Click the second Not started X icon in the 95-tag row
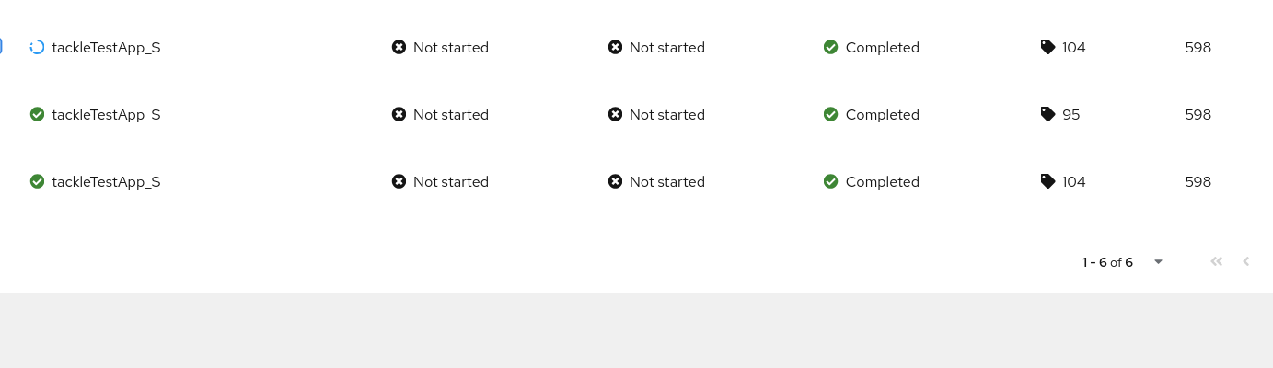The image size is (1273, 368). click(615, 114)
